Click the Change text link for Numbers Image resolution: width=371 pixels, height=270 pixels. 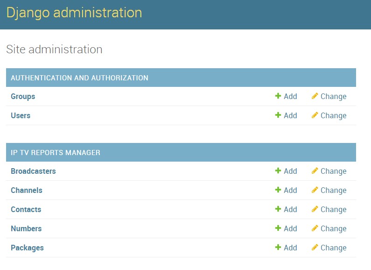[x=333, y=229]
